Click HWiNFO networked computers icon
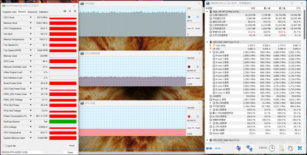This screenshot has width=307, height=155. tap(249, 148)
